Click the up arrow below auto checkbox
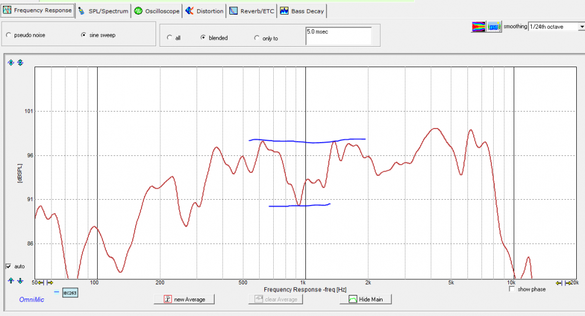585x316 pixels. click(11, 281)
